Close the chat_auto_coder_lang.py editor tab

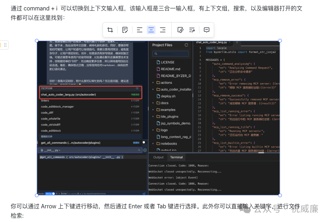(x=230, y=42)
